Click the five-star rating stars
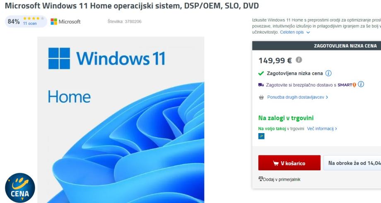Screen dimensions: 381x203 click(34, 19)
